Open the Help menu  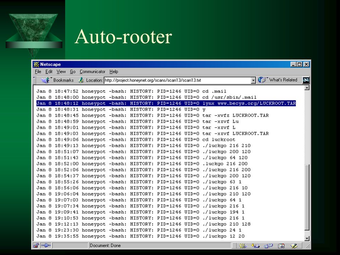point(114,72)
